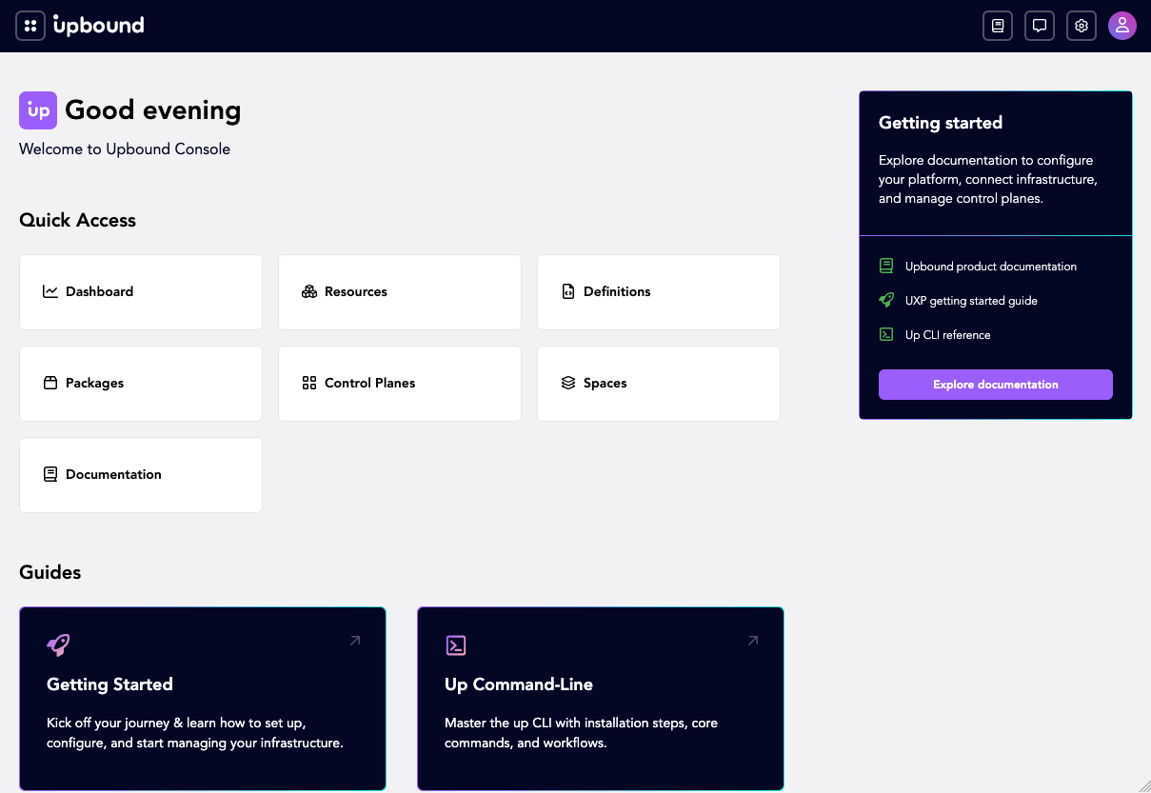
Task: Click the Getting started panel heading
Action: tap(941, 123)
